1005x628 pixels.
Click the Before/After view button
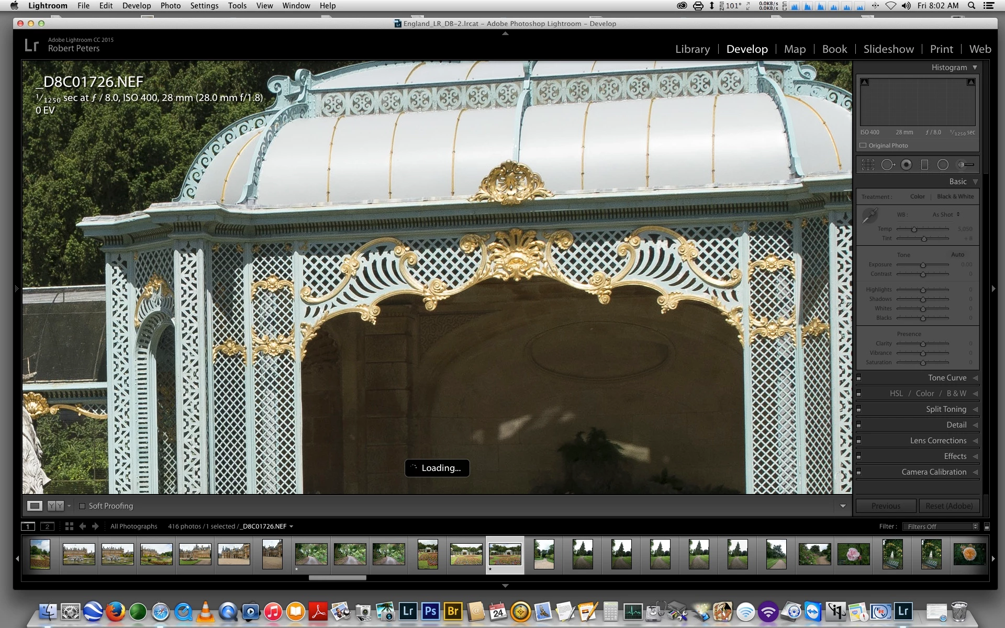[x=55, y=506]
